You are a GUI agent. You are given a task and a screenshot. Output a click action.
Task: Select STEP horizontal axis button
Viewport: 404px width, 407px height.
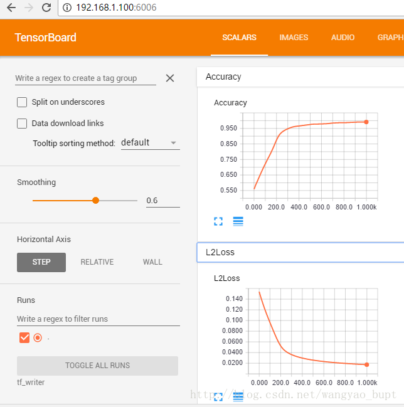pyautogui.click(x=41, y=262)
